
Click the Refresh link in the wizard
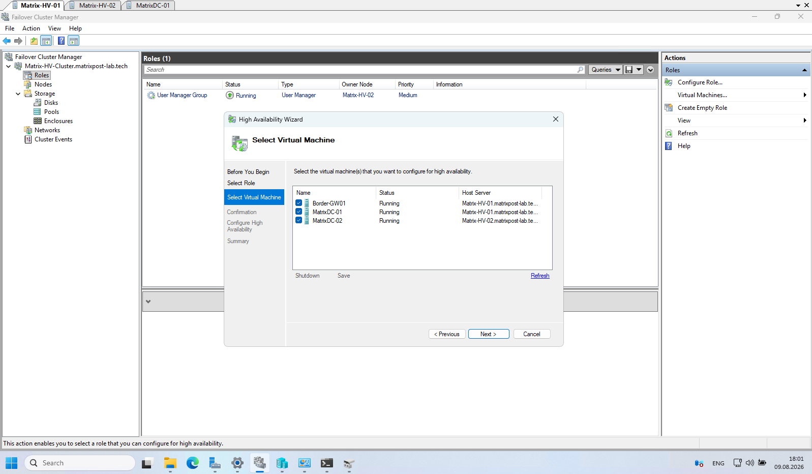[540, 276]
